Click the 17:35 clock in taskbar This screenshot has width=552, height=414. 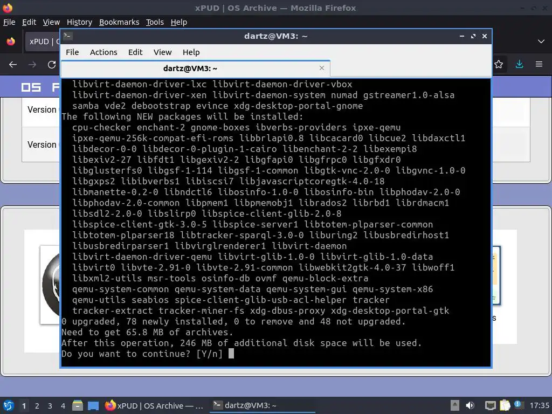(539, 405)
